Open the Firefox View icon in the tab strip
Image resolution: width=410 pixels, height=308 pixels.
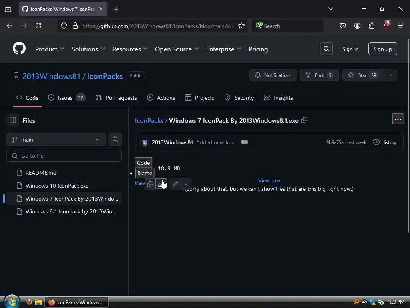click(x=8, y=9)
